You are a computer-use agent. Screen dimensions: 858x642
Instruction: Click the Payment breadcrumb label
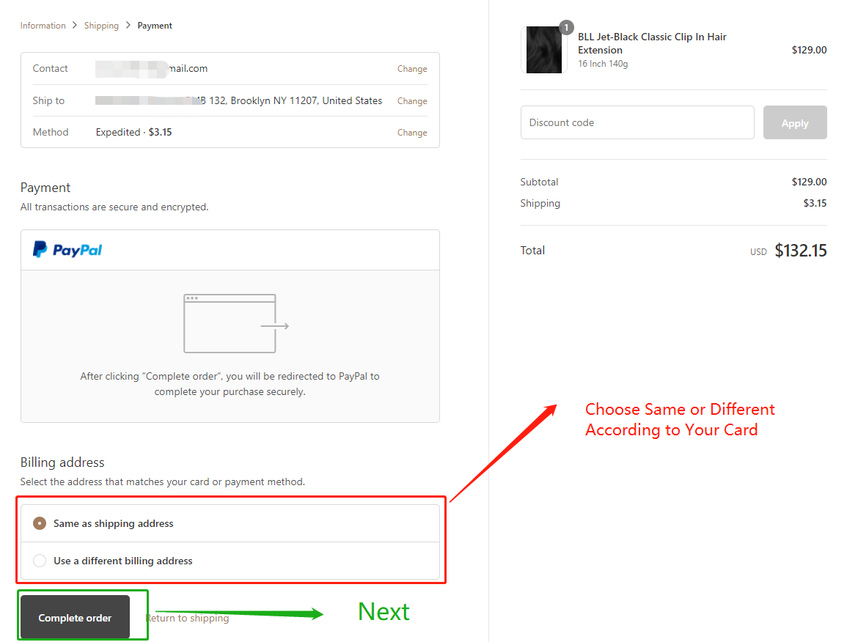tap(154, 26)
